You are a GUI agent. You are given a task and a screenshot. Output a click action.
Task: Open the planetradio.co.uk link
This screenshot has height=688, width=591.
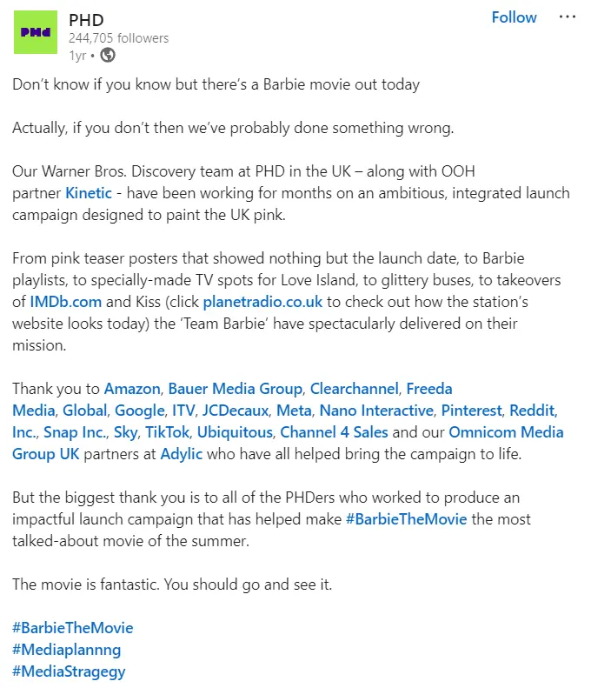coord(262,302)
